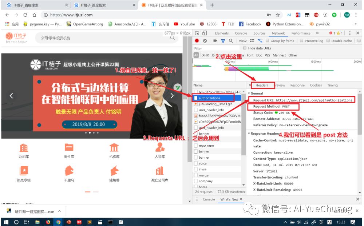Image resolution: width=364 pixels, height=226 pixels.
Task: Click the network Filter text field
Action: [216, 48]
